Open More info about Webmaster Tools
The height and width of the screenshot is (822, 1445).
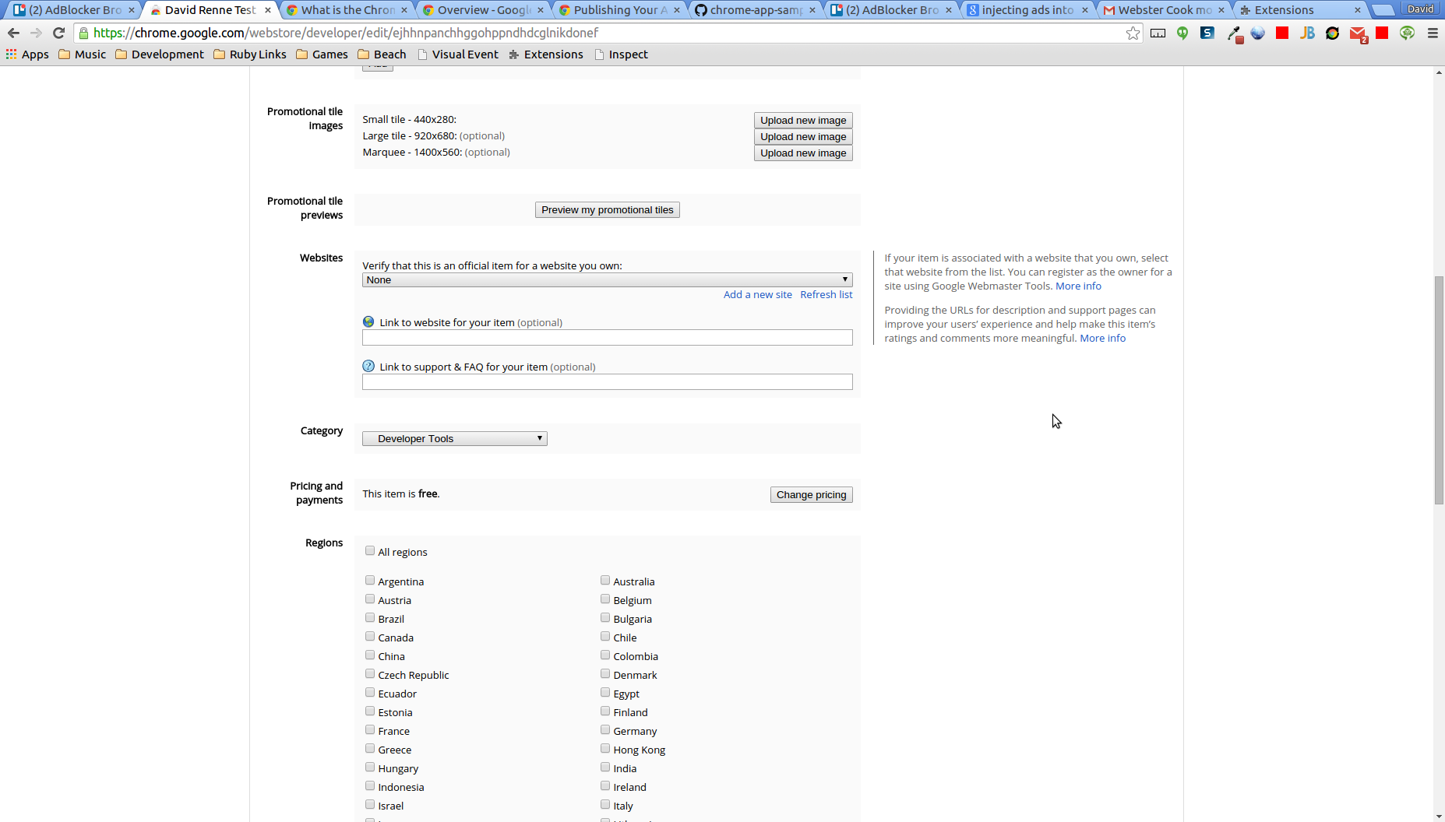pyautogui.click(x=1078, y=286)
